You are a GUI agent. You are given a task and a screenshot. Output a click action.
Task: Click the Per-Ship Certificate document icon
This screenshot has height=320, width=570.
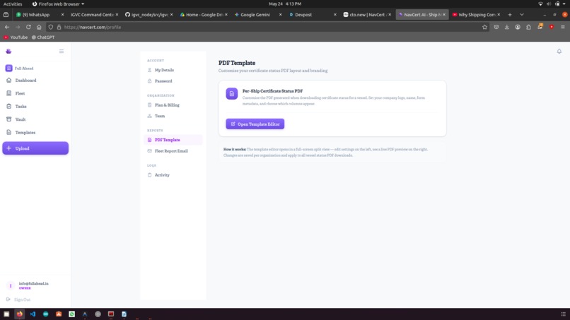click(x=231, y=94)
